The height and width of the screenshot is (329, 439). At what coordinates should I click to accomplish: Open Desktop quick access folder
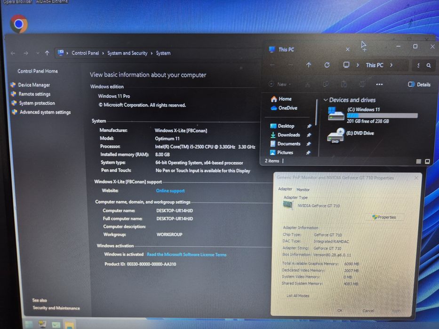click(x=282, y=126)
